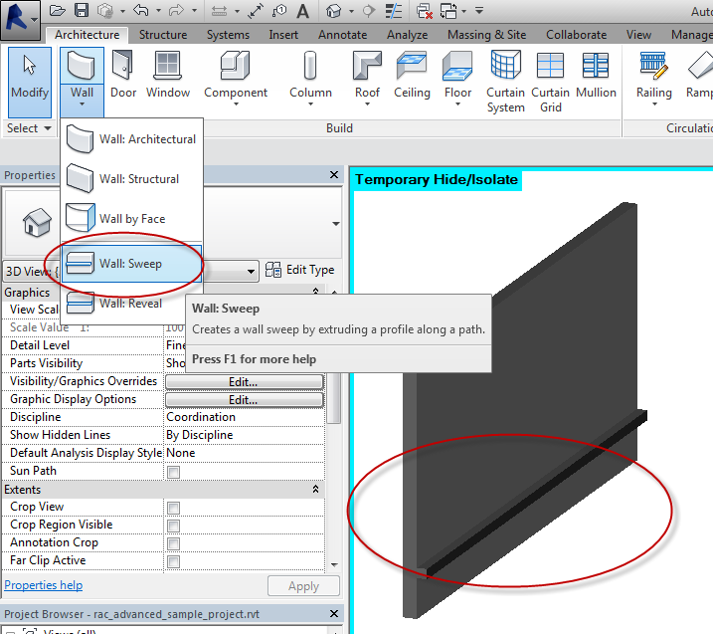Click Edit button for Visibility/Graphics Overrides
The height and width of the screenshot is (634, 713).
[245, 382]
